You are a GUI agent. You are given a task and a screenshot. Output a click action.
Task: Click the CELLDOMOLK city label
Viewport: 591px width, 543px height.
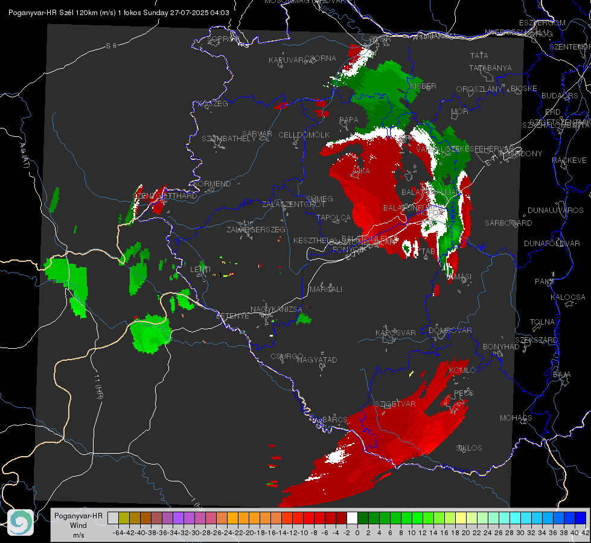304,135
